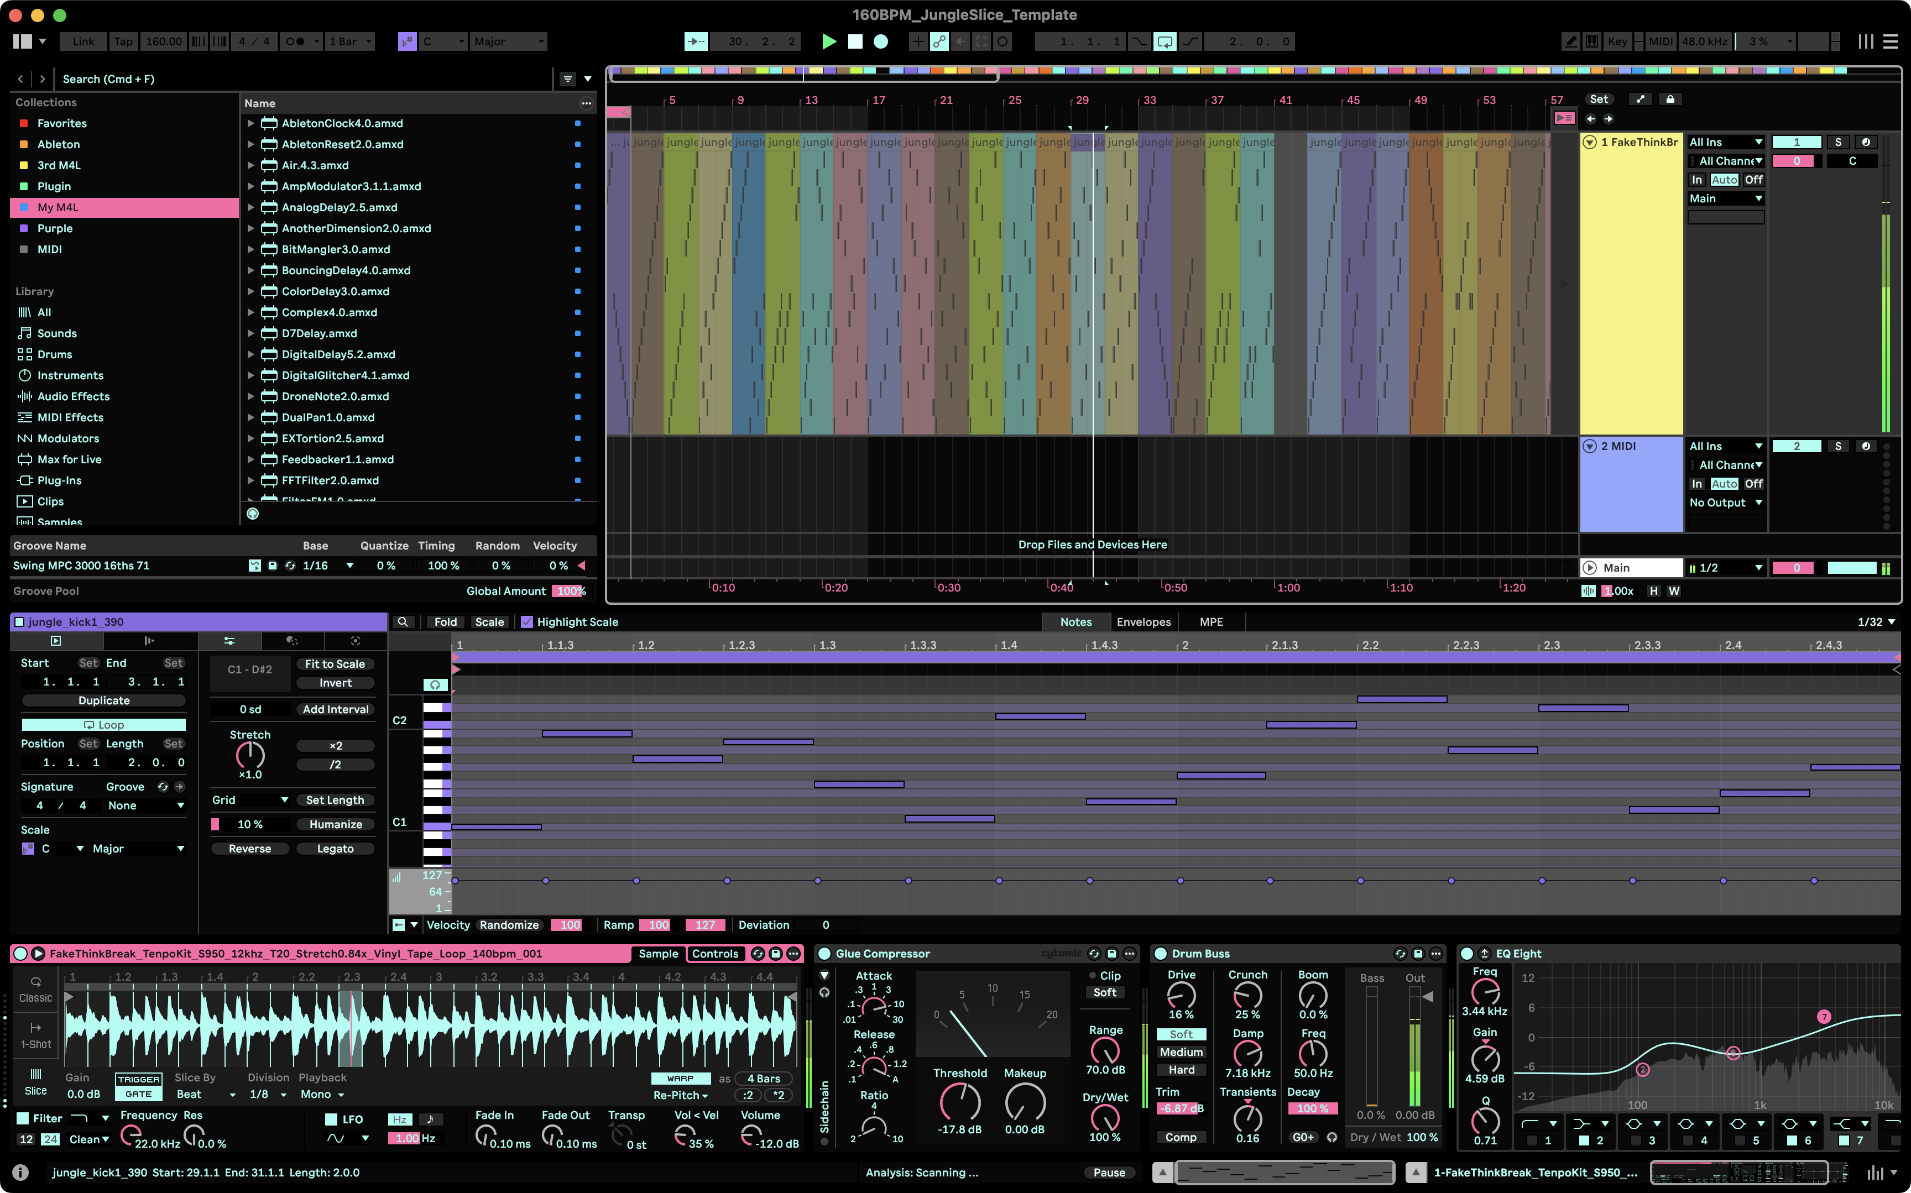Click Simpler hot-swap preset icon
The image size is (1911, 1193).
click(x=758, y=954)
